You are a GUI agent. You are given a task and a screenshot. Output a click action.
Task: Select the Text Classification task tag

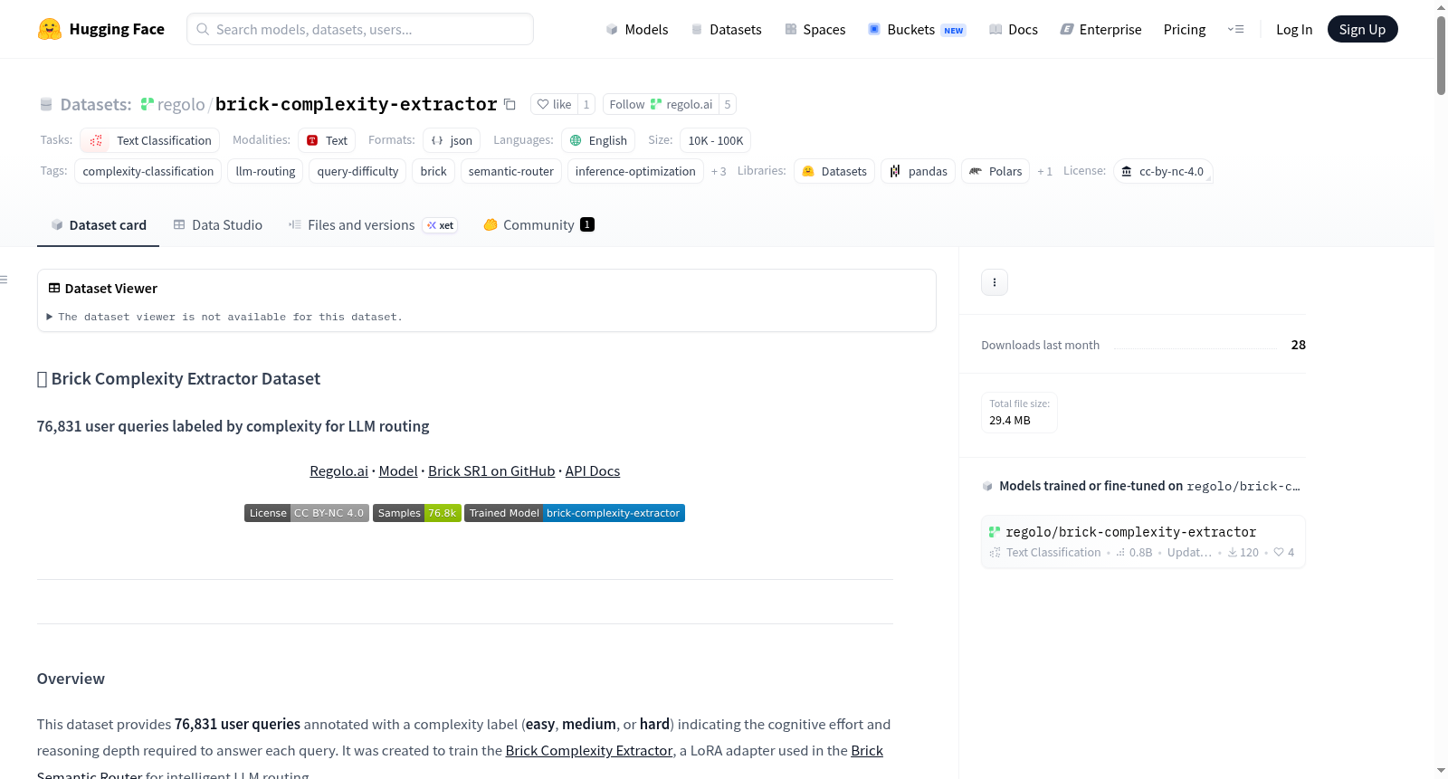(x=150, y=140)
